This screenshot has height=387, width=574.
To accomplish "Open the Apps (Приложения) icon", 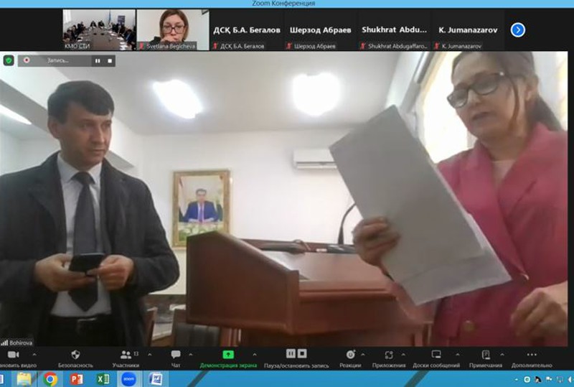I will (389, 355).
